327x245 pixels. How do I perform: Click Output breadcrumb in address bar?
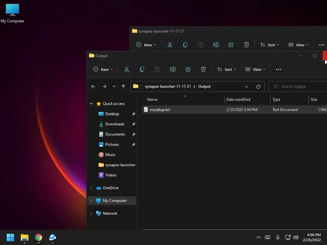[x=204, y=86]
